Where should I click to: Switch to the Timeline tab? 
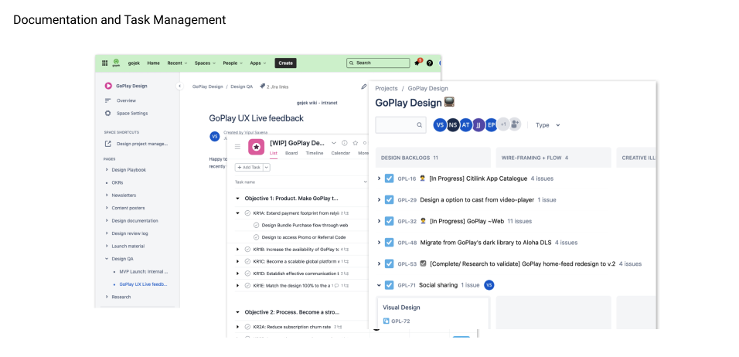(x=315, y=153)
